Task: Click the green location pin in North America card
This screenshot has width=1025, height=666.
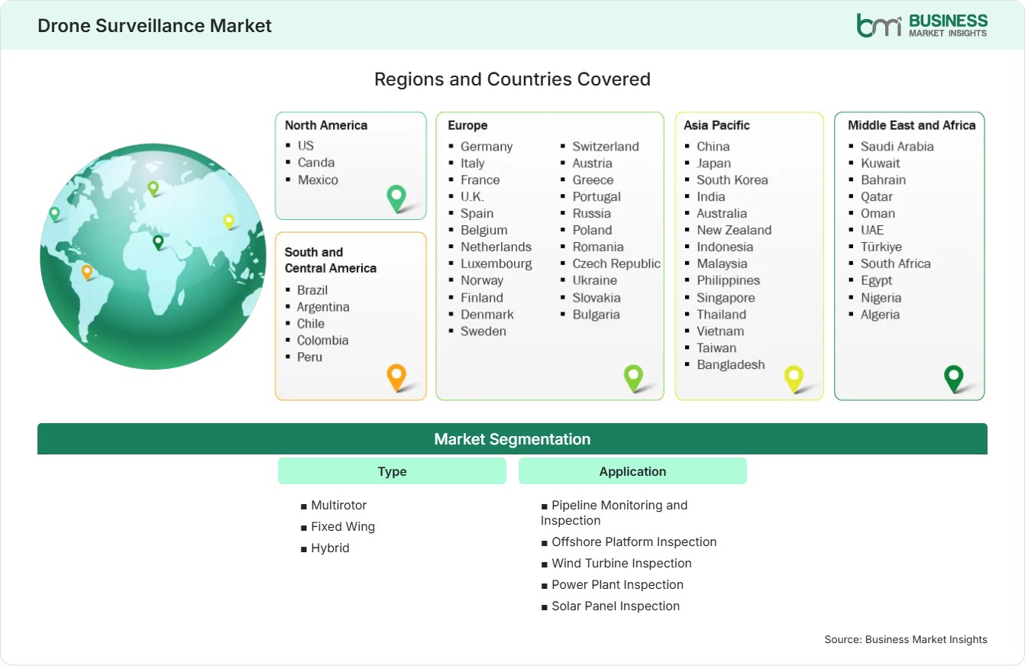Action: click(396, 198)
